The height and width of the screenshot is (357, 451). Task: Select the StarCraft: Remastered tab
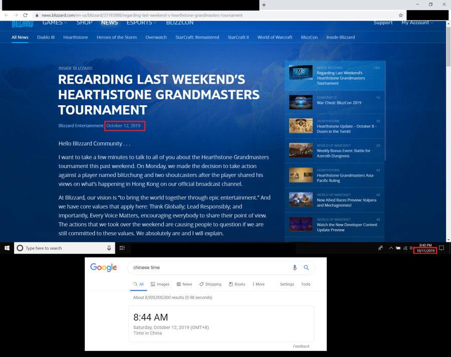tap(197, 37)
